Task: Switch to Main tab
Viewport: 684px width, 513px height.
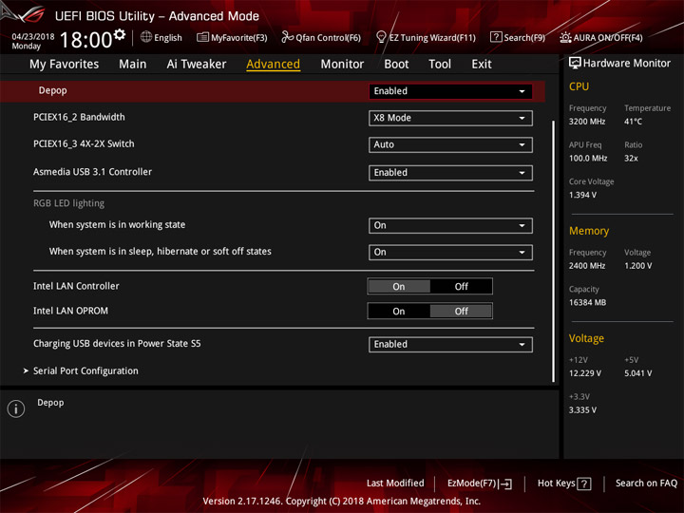Action: pos(133,65)
